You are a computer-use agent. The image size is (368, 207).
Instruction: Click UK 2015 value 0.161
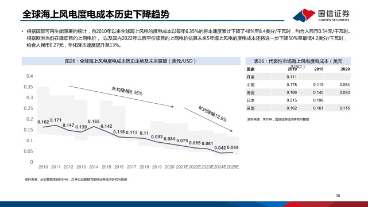[x=318, y=108]
